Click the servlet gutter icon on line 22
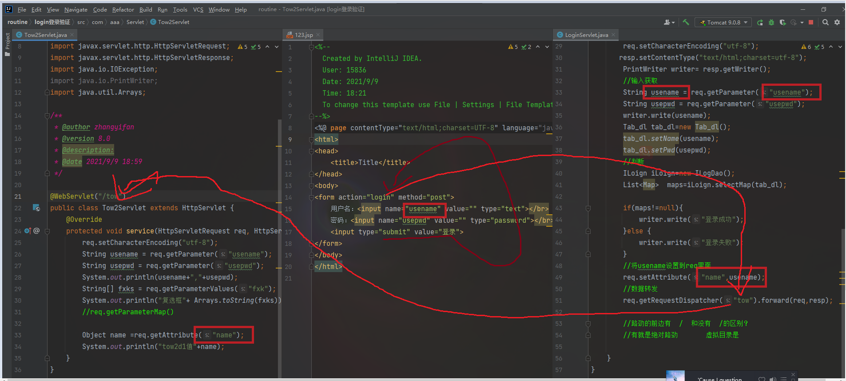The height and width of the screenshot is (381, 846). (x=36, y=208)
